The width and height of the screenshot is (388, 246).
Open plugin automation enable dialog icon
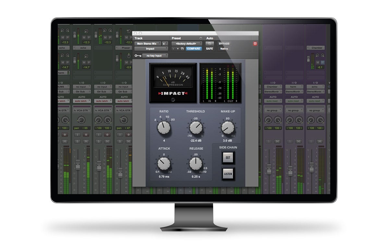click(x=210, y=43)
